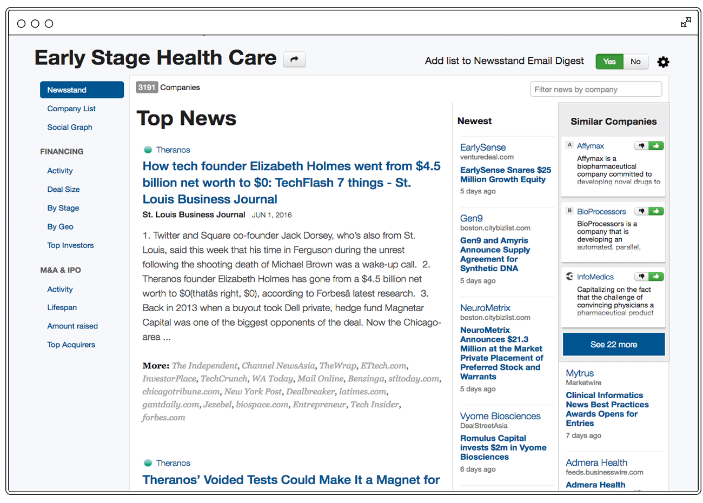703x503 pixels.
Task: Open Company List in sidebar
Action: point(71,109)
